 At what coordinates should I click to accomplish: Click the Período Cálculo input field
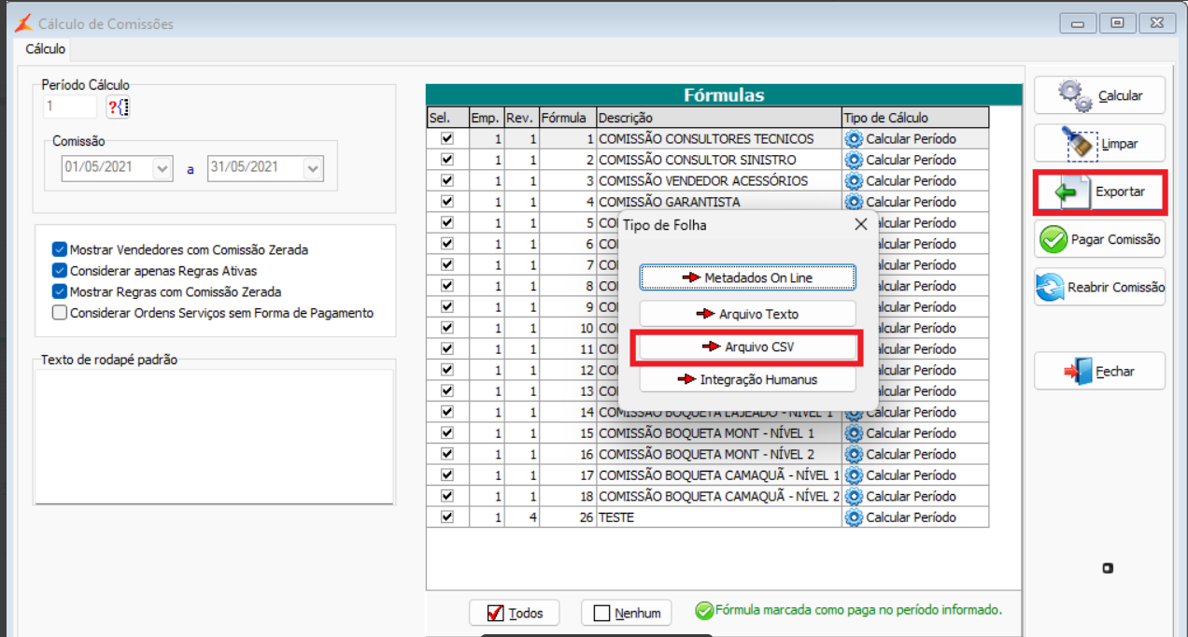pyautogui.click(x=70, y=107)
